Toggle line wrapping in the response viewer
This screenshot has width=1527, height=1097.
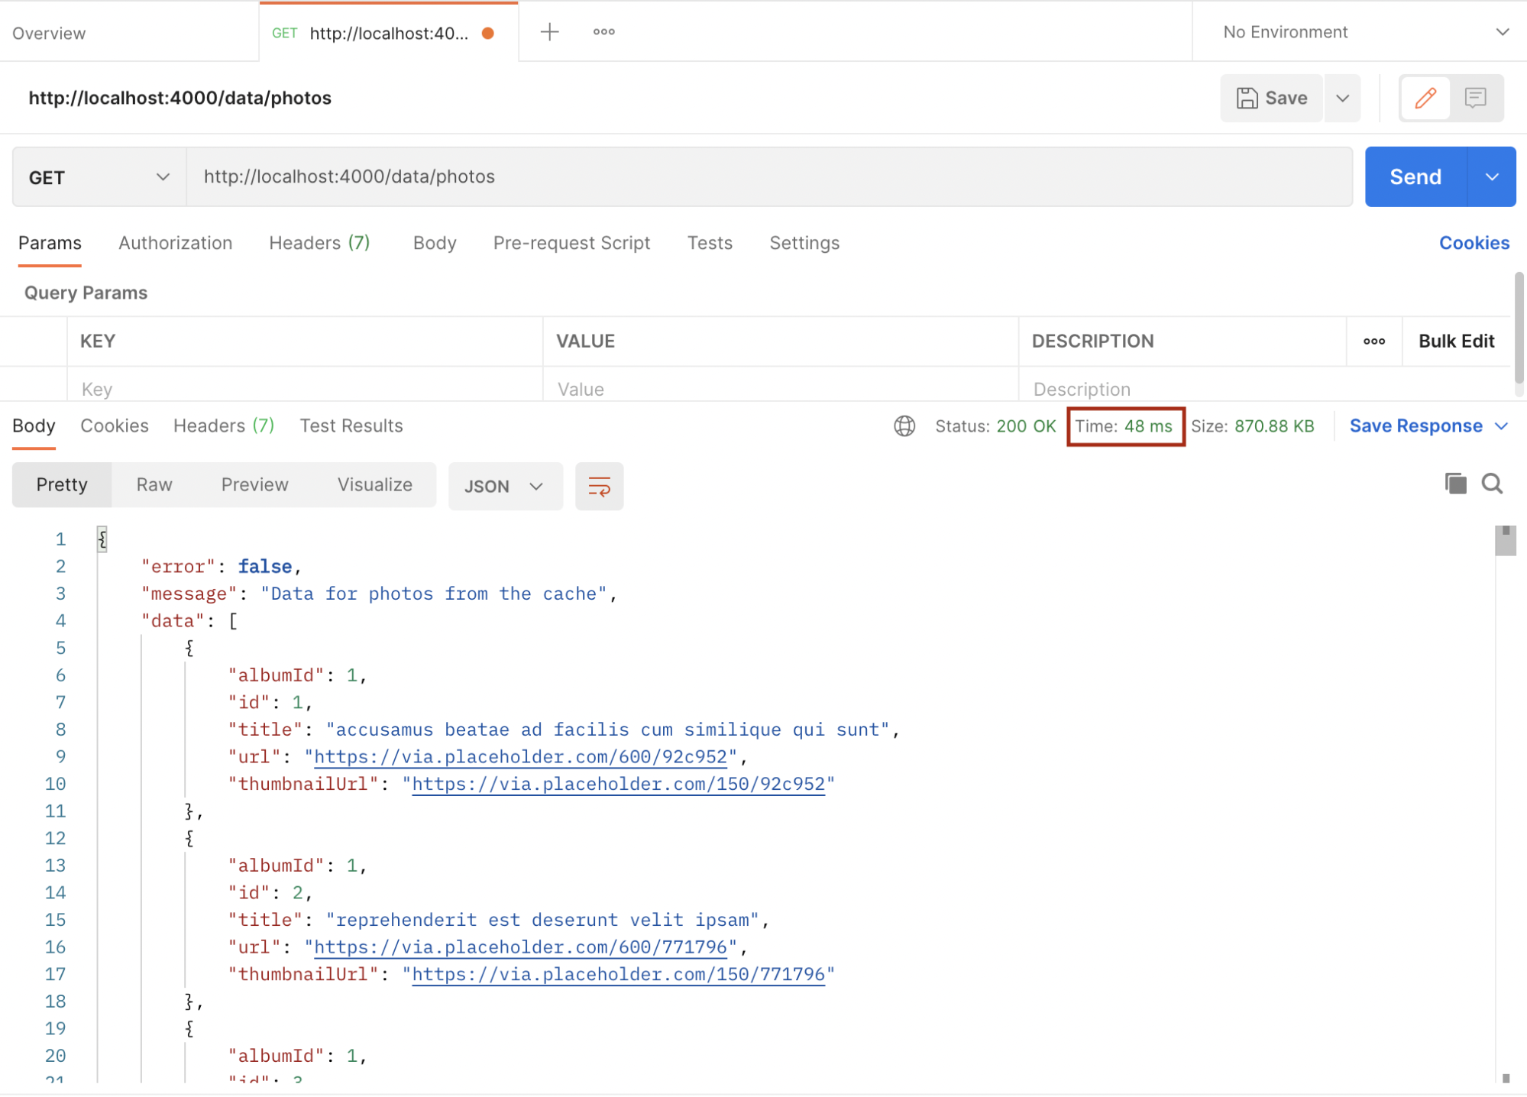(x=599, y=486)
